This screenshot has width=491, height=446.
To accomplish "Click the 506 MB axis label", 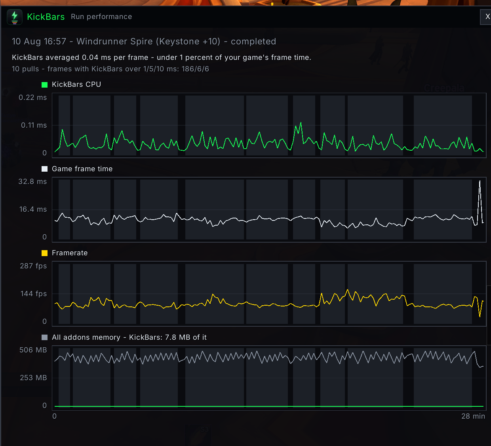I will click(x=33, y=350).
